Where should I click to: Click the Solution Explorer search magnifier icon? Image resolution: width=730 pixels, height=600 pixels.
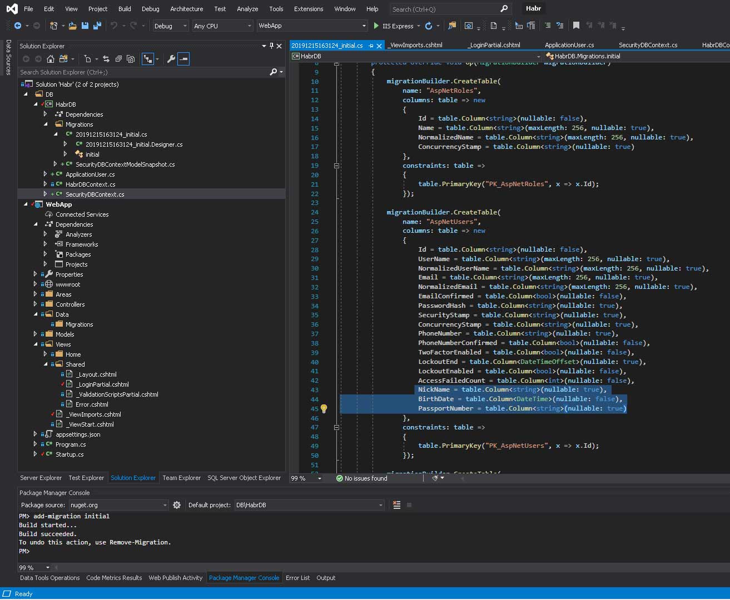coord(273,72)
